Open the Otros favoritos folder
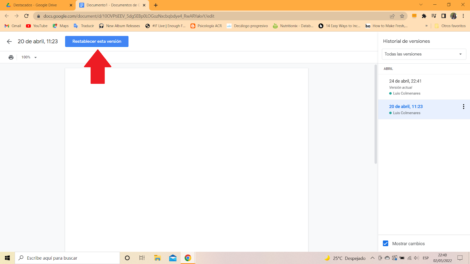The image size is (470, 264). coord(450,26)
